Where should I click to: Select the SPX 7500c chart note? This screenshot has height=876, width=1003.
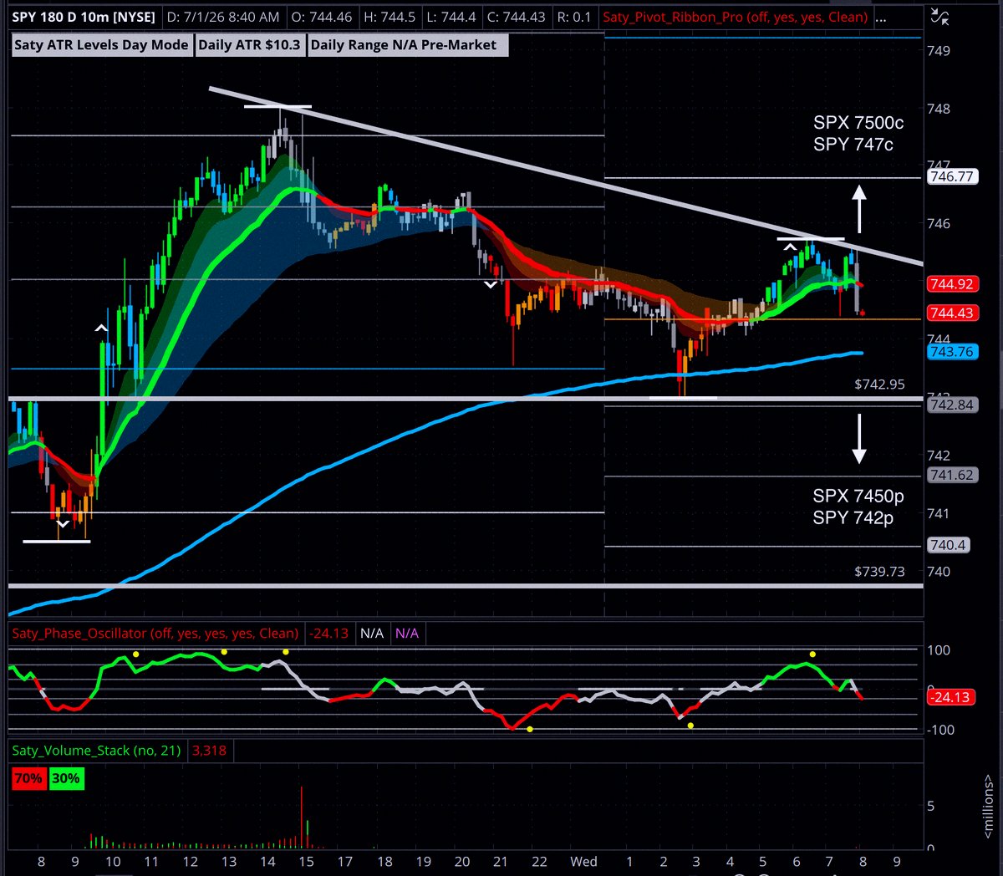click(x=858, y=123)
